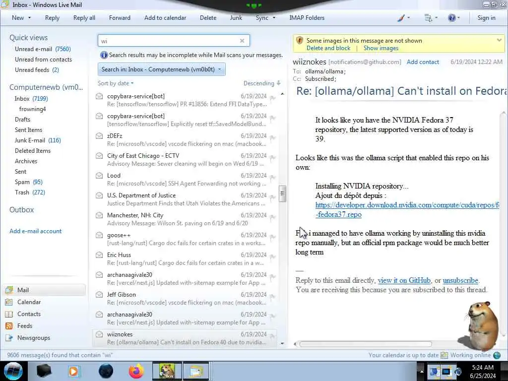Open the brush customize toolbar icon
Screen dimensions: 508x381
pyautogui.click(x=401, y=18)
